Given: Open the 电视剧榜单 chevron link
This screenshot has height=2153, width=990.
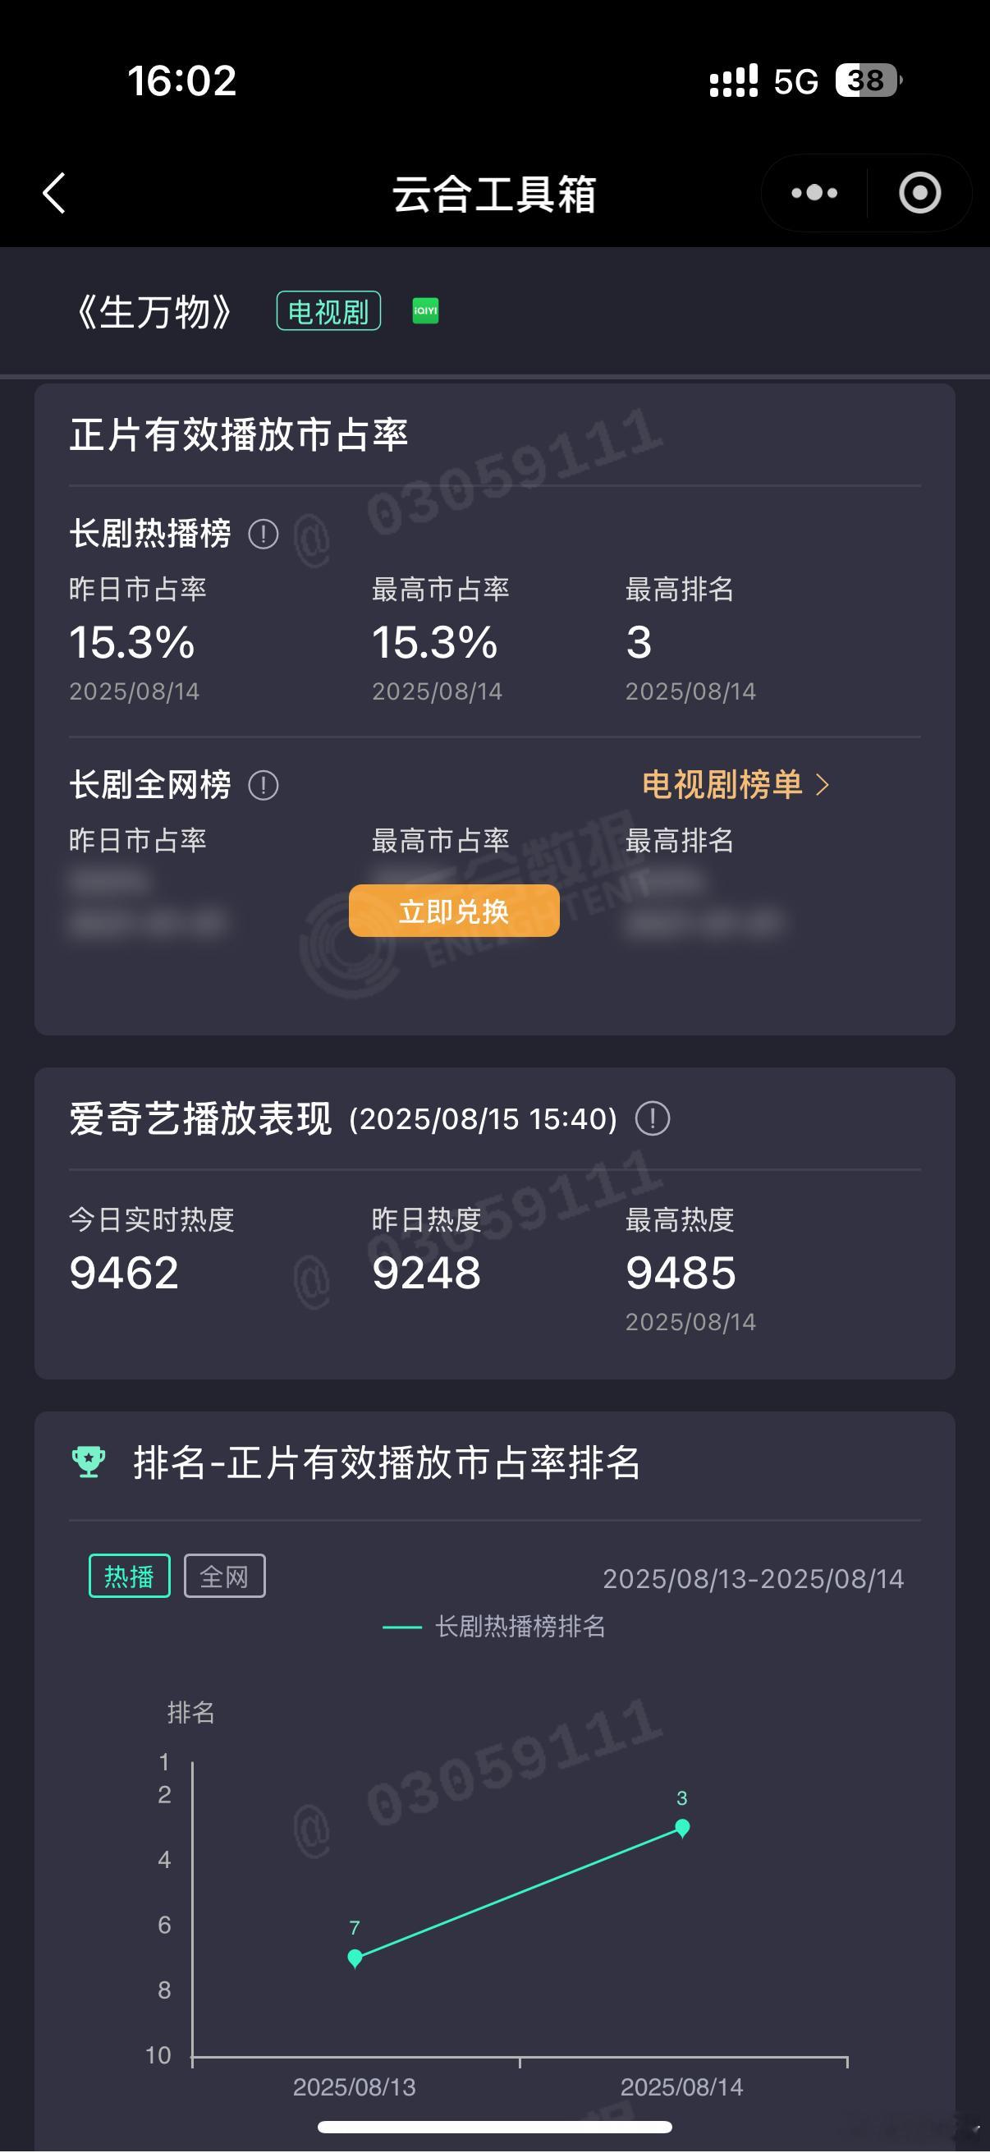Looking at the screenshot, I should point(736,784).
